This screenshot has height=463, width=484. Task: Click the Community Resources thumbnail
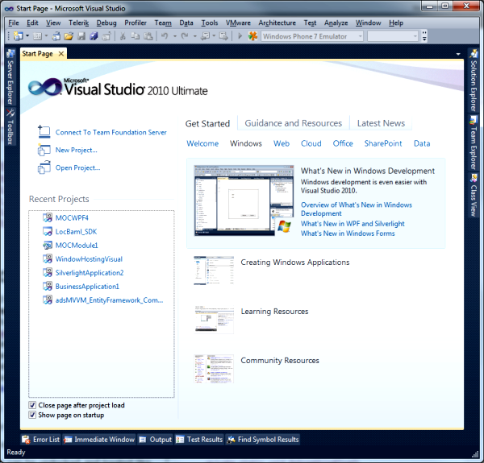coord(214,369)
